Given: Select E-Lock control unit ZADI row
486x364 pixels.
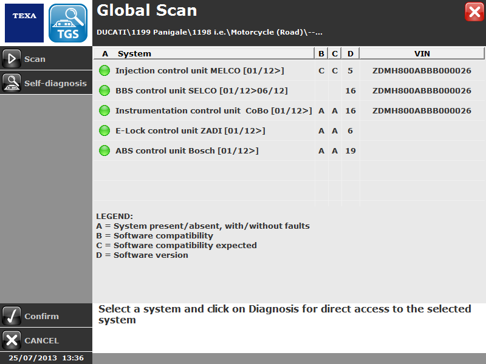Looking at the screenshot, I should coord(289,130).
